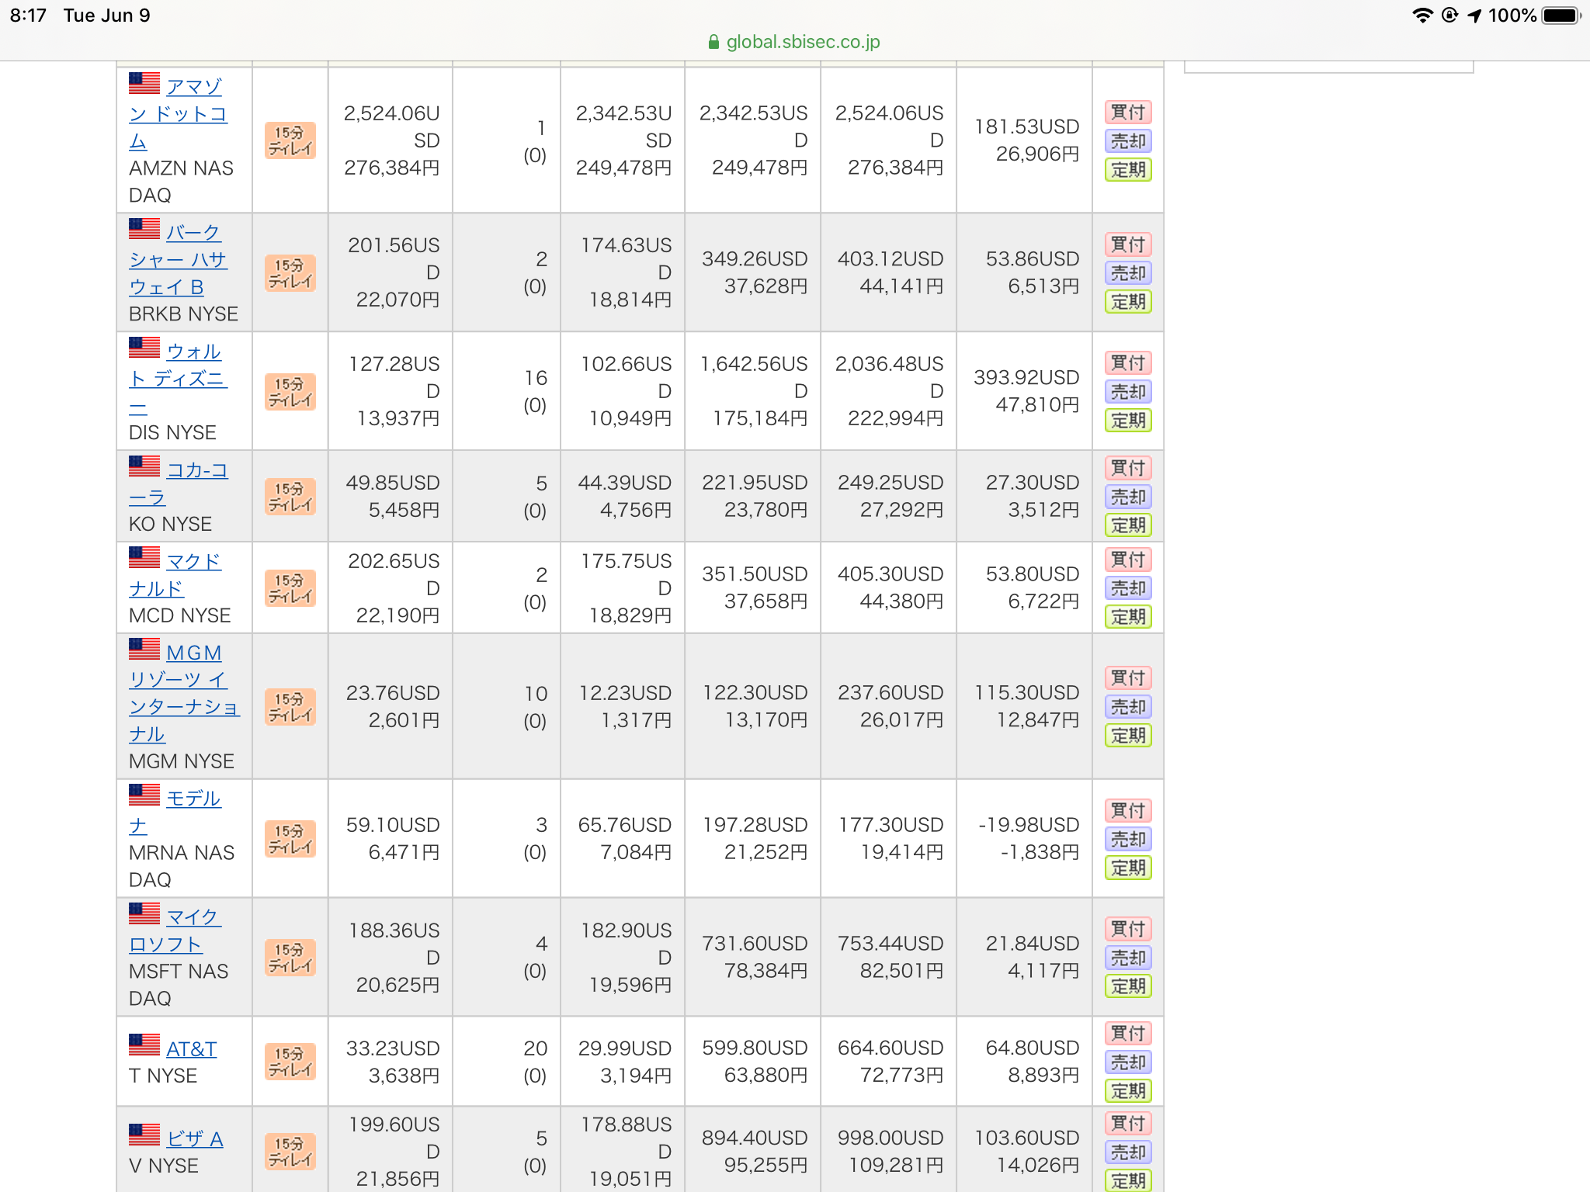The height and width of the screenshot is (1192, 1590).
Task: Click the 定期 periodic button for AT&T
Action: (x=1128, y=1091)
